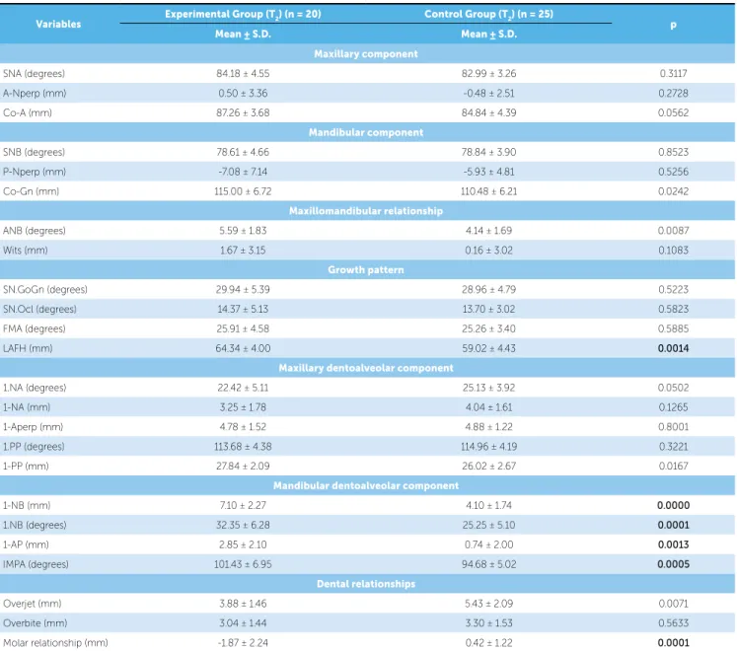This screenshot has width=737, height=651.
Task: Click the 'Maxillary dentoalveolar component' heading
Action: [366, 368]
